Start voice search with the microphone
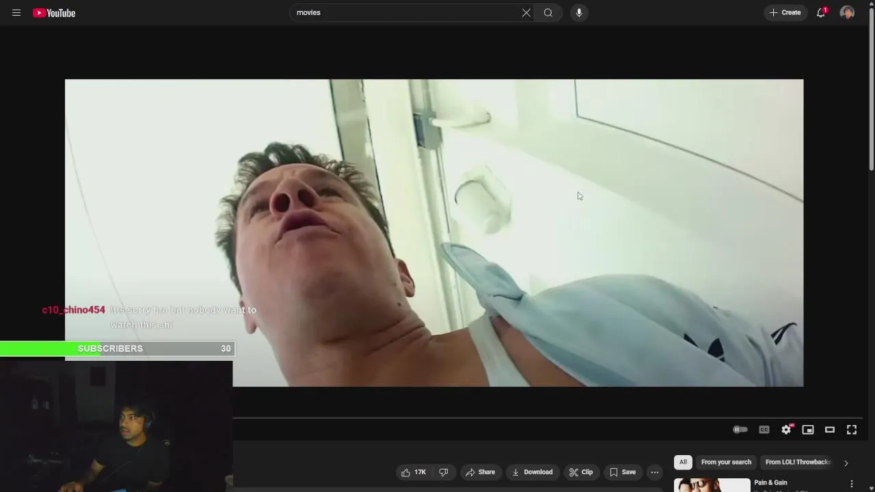875x492 pixels. 579,12
